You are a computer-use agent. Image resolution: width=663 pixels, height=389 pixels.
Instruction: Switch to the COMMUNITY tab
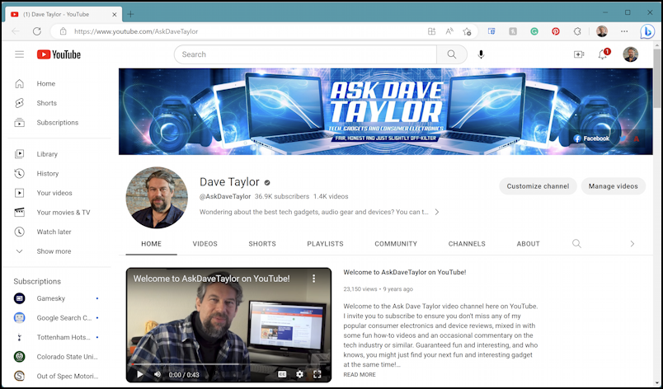coord(396,244)
